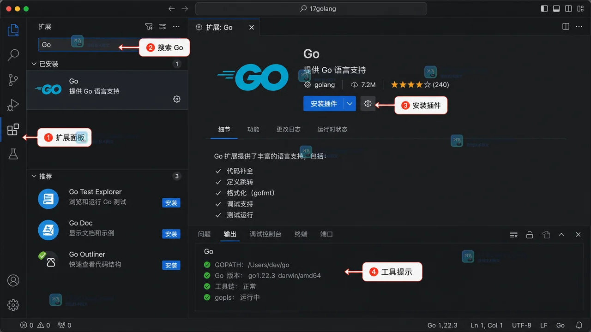The width and height of the screenshot is (591, 332).
Task: Open editor more actions menu
Action: point(579,27)
